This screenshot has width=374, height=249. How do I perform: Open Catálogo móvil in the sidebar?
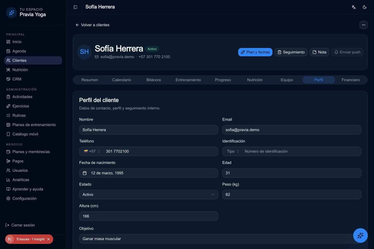pyautogui.click(x=33, y=134)
